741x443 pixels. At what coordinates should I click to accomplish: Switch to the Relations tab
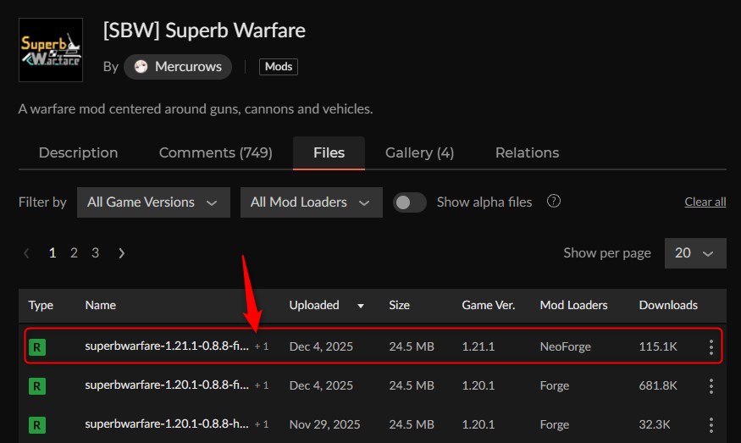[527, 153]
